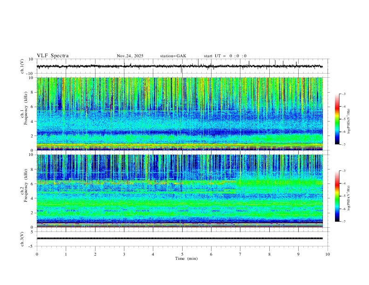Click the "Time (min)" axis title
The width and height of the screenshot is (369, 285).
pyautogui.click(x=186, y=258)
